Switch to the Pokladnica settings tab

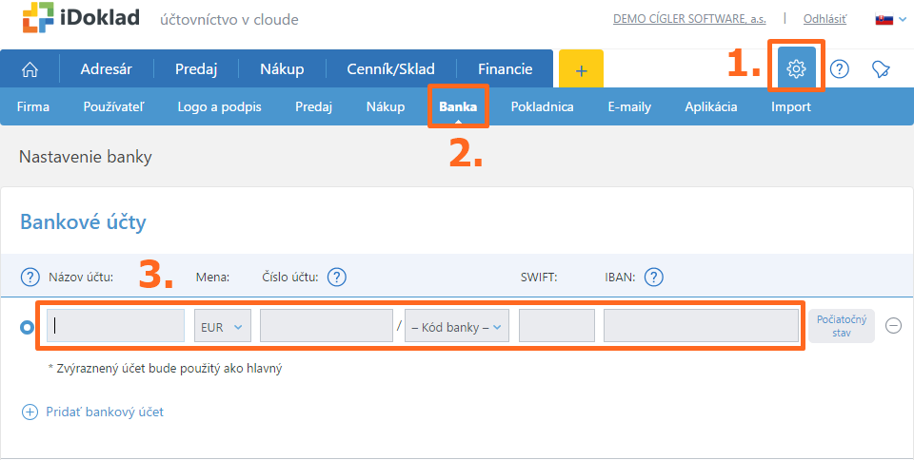pos(542,106)
